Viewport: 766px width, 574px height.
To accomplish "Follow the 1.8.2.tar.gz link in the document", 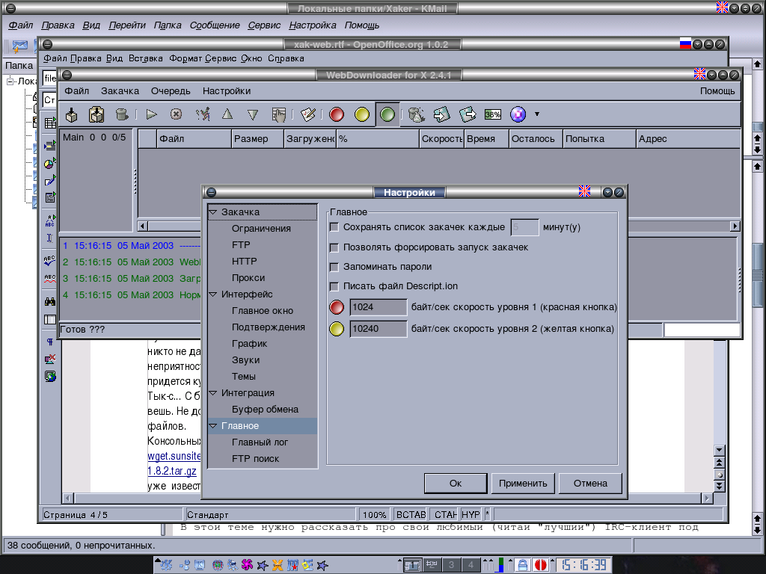I will click(172, 471).
